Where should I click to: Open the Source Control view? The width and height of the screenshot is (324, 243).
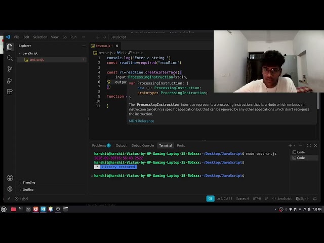pyautogui.click(x=10, y=69)
